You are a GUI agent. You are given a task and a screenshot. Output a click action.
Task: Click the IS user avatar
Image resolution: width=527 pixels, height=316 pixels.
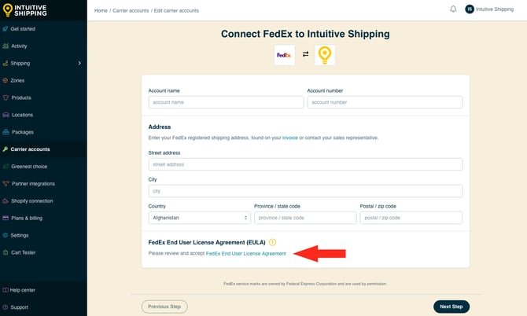[470, 9]
